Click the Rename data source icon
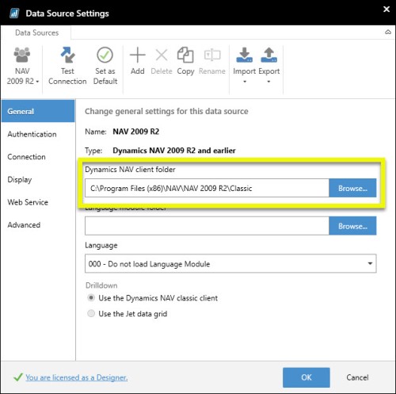This screenshot has width=396, height=394. coord(212,55)
